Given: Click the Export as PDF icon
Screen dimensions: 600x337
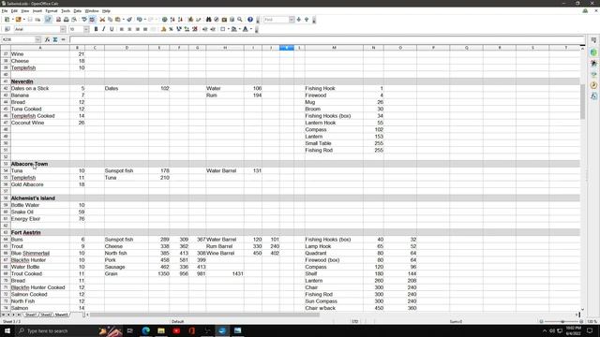Looking at the screenshot, I should 58,20.
